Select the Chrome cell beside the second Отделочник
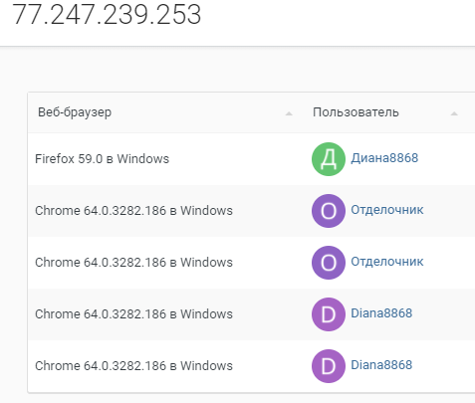Viewport: 475px width, 403px height. pyautogui.click(x=133, y=263)
